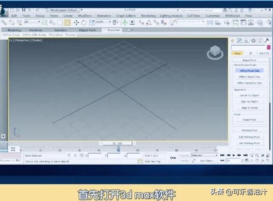Open the World reference coordinate system dropdown
Image resolution: width=273 pixels, height=201 pixels.
[x=103, y=22]
